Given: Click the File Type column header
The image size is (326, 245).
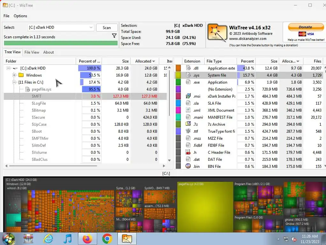Looking at the screenshot, I should pos(220,61).
